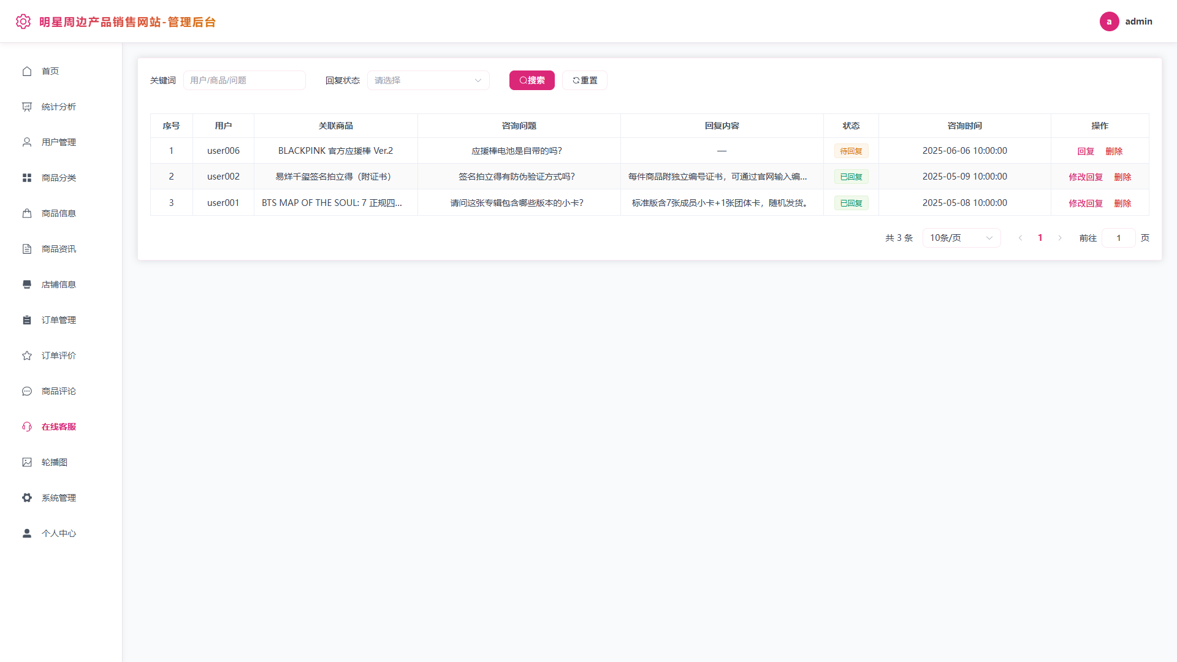This screenshot has height=662, width=1177.
Task: Focus the 关键词 keyword input field
Action: (245, 80)
